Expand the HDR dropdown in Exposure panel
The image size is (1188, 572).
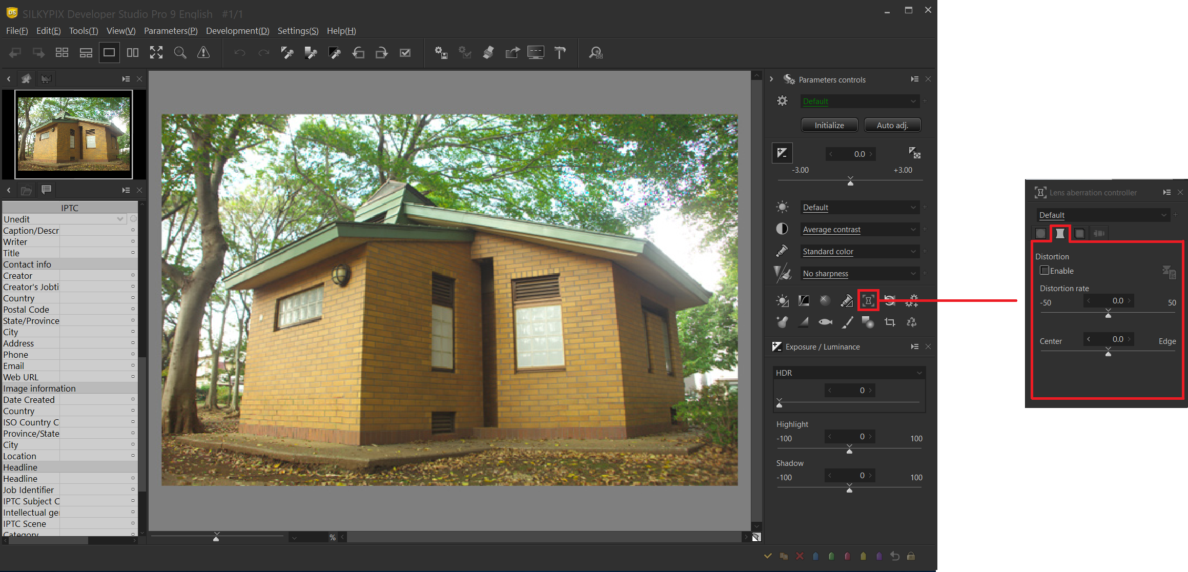849,373
